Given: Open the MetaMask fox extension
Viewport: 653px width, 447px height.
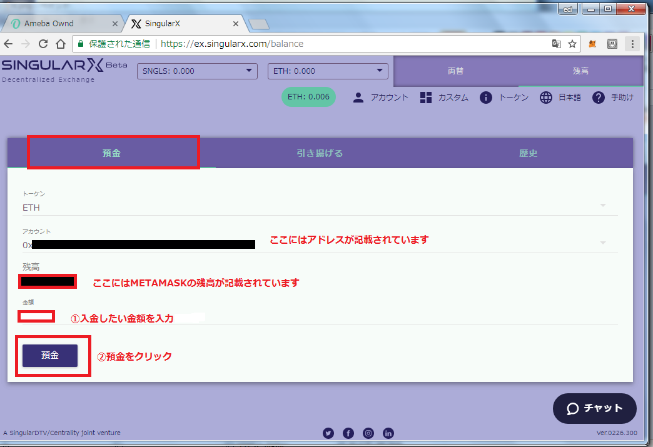Looking at the screenshot, I should point(592,44).
